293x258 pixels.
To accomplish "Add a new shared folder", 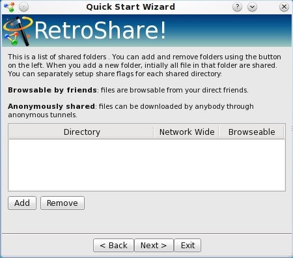I will point(22,203).
